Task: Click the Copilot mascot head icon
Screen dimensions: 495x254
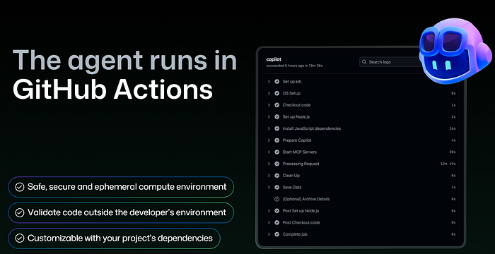Action: (455, 52)
